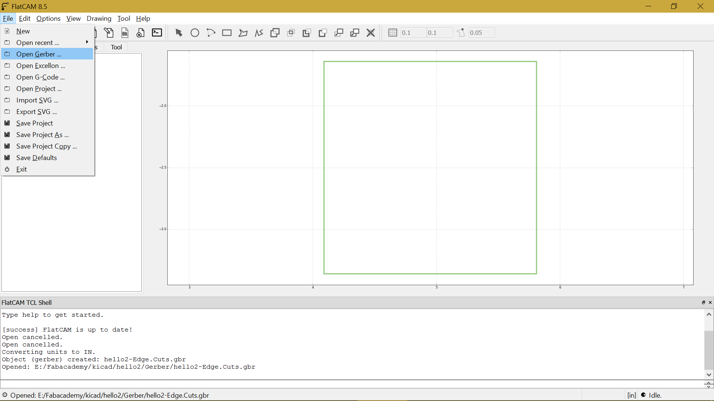Choose Save Project menu entry
The height and width of the screenshot is (401, 714).
coord(47,123)
